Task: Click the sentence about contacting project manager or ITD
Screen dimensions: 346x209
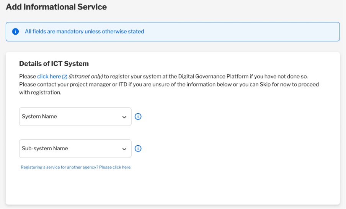Action: [169, 88]
